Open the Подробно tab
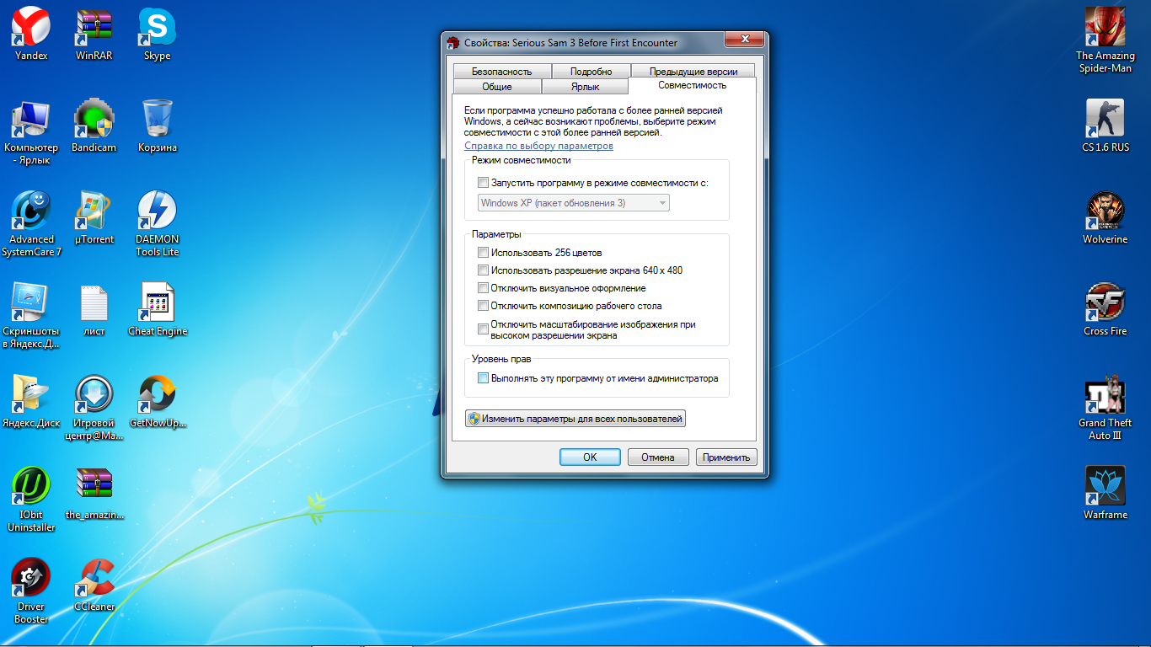1151x647 pixels. (x=591, y=72)
